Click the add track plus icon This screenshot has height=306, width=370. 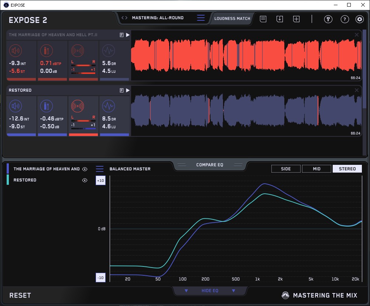click(297, 19)
